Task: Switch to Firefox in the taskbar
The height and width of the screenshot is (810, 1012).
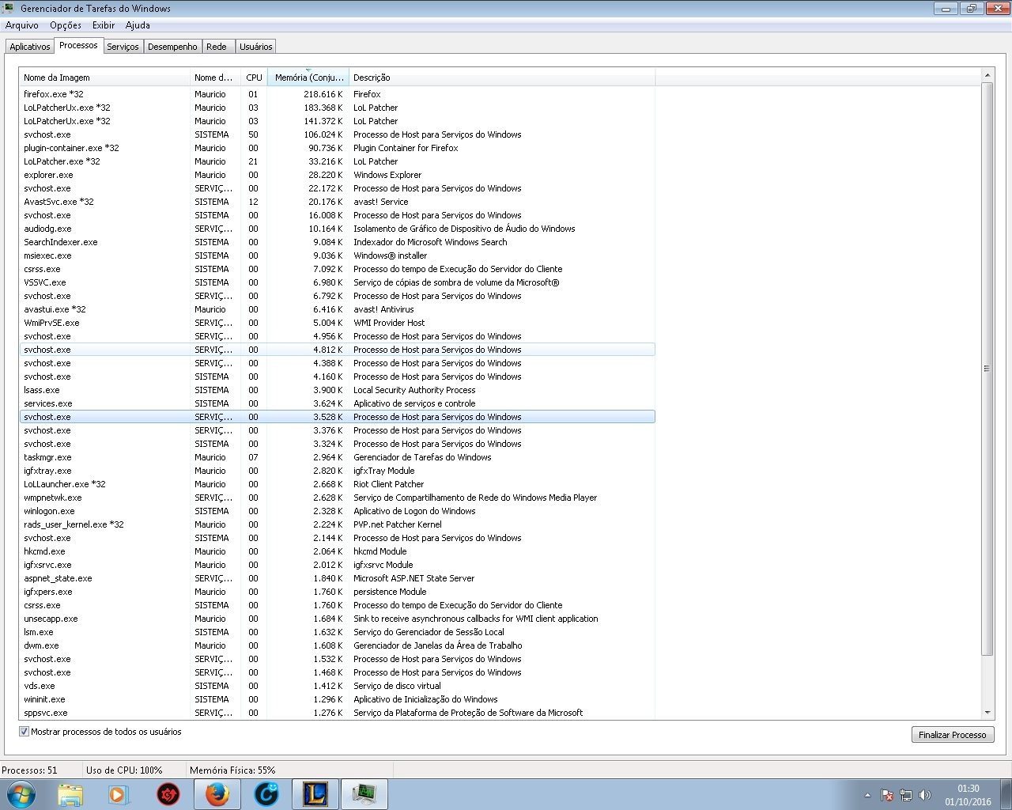Action: click(x=217, y=794)
